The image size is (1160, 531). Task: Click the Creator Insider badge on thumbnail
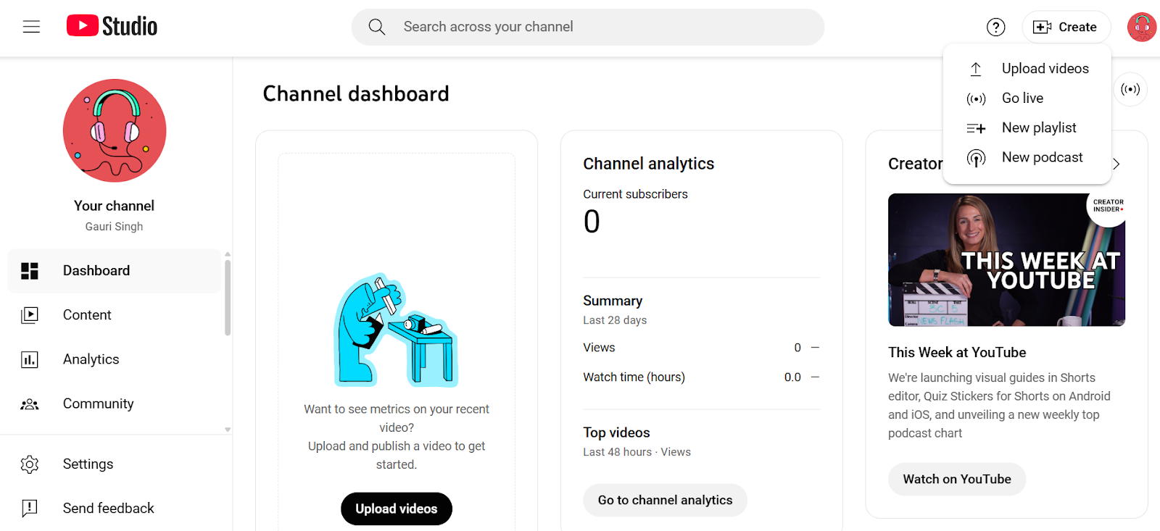pyautogui.click(x=1108, y=206)
